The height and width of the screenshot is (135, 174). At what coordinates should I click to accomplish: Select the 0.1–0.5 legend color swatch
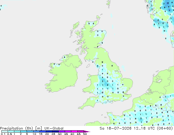click(x=5, y=131)
